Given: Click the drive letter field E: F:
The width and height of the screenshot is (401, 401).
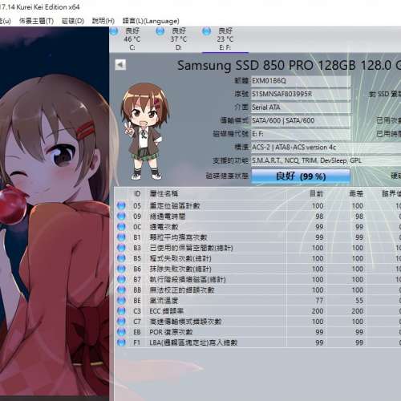Looking at the screenshot, I should pos(301,134).
